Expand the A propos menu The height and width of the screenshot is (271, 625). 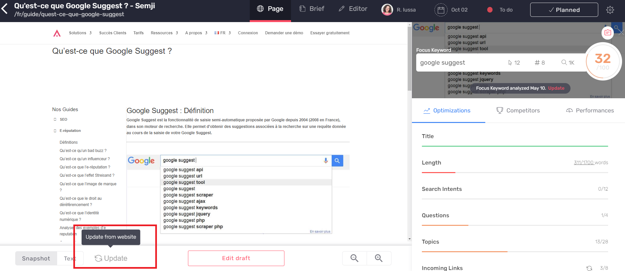tap(196, 33)
